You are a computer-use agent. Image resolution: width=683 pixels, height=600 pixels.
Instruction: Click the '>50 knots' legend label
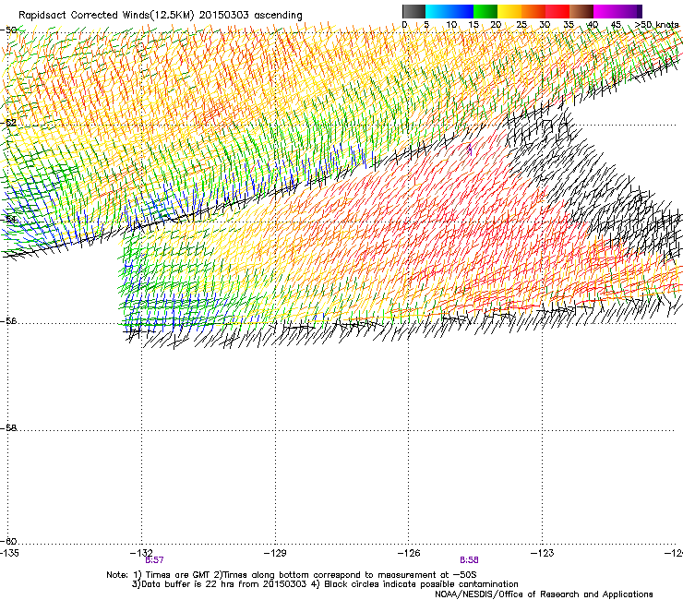656,24
